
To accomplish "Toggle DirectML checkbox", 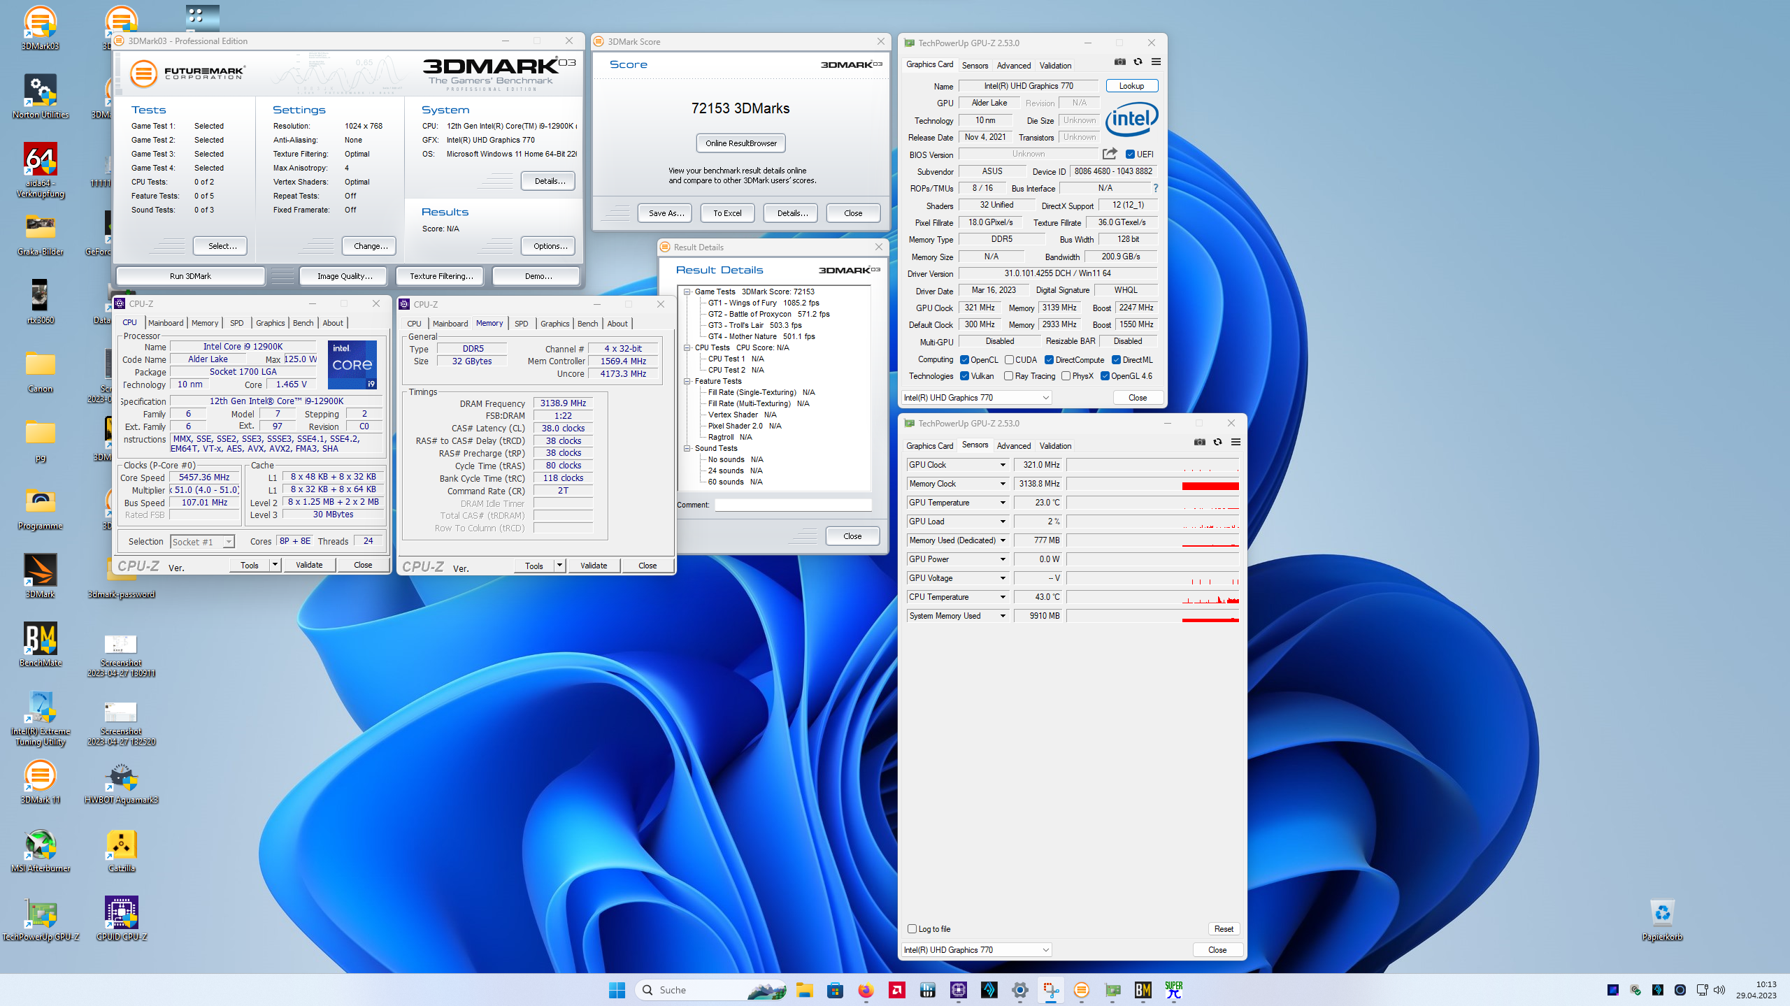I will tap(1116, 360).
